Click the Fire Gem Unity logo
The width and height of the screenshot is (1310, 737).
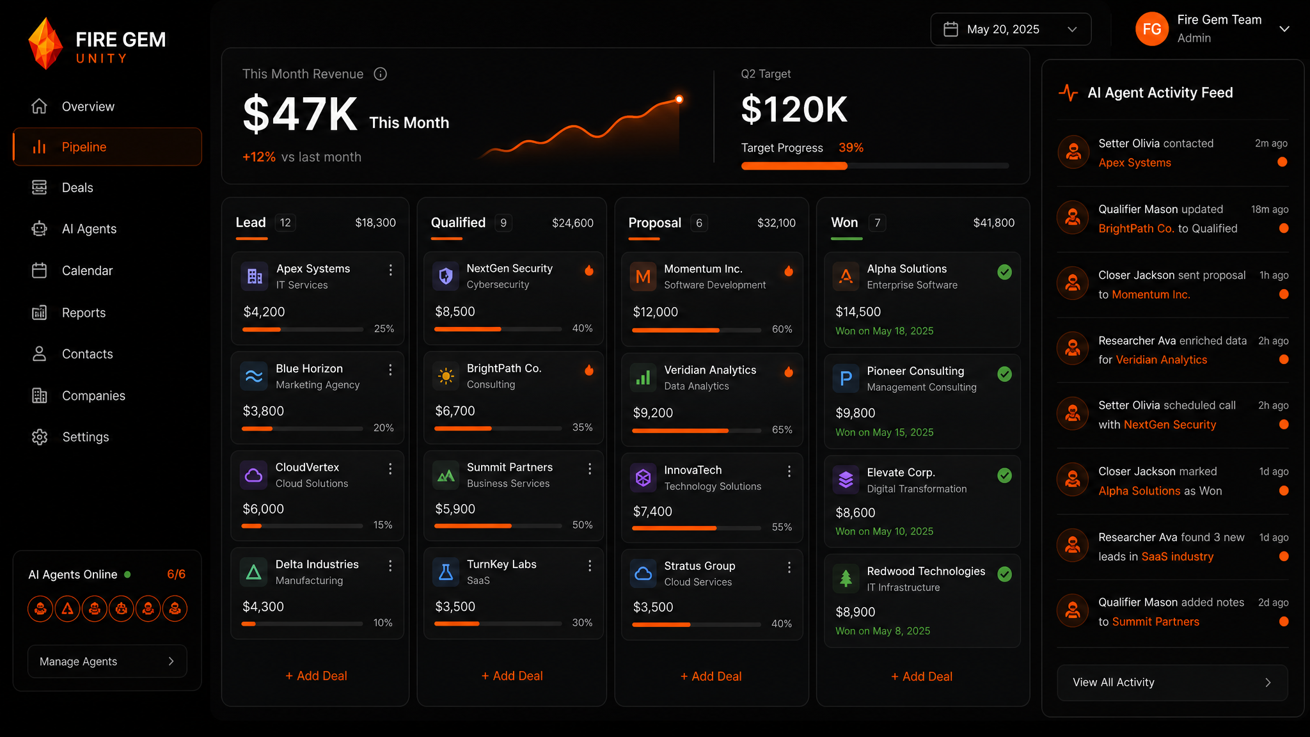[97, 44]
